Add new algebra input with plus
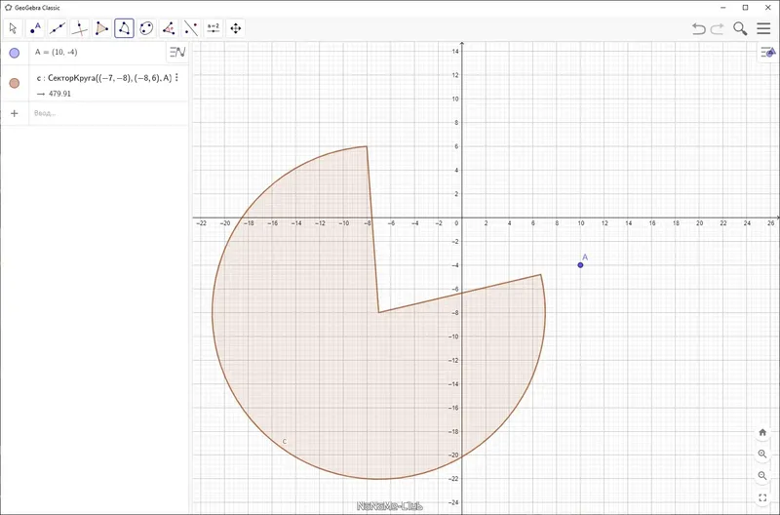780x515 pixels. (15, 113)
